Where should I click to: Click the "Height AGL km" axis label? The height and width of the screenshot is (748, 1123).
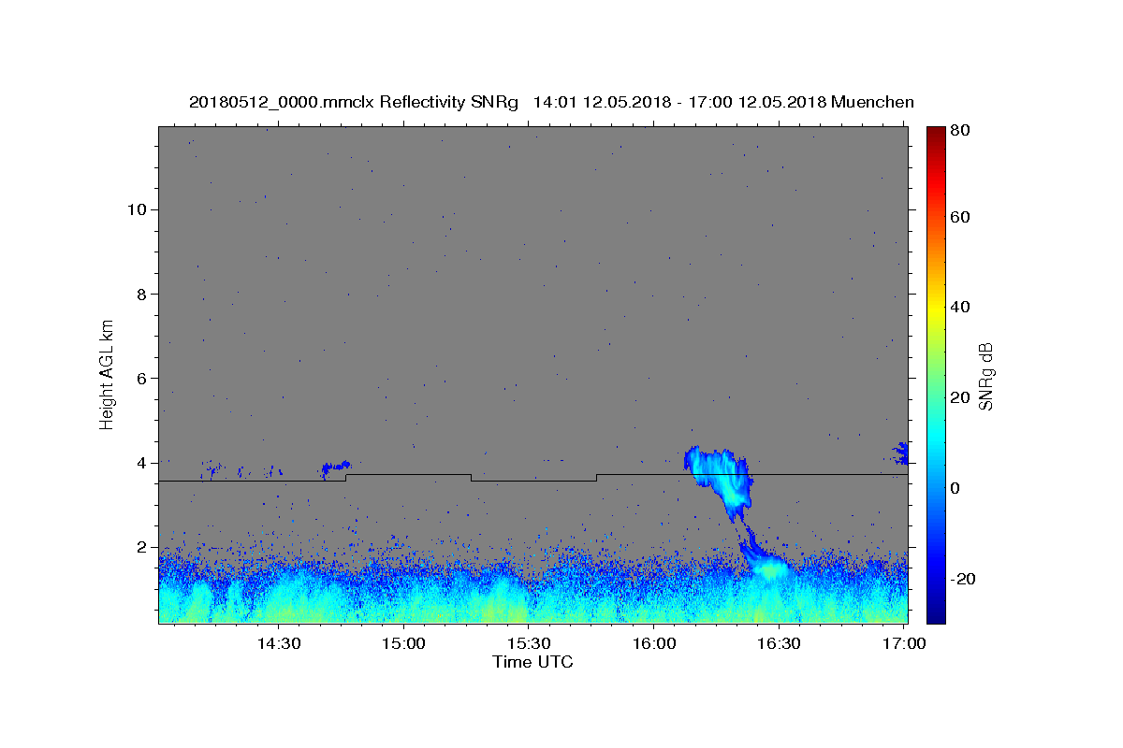tap(107, 375)
